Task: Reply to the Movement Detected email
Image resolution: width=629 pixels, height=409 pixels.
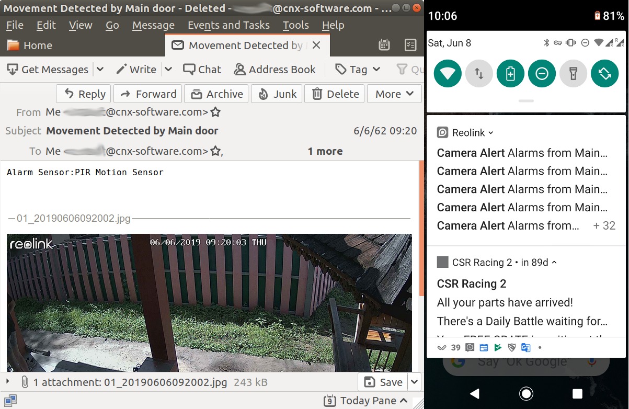Action: pos(84,94)
